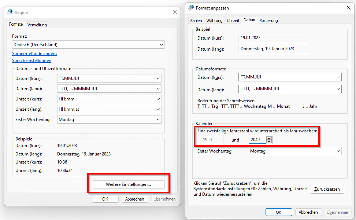
Task: Click the Sortiermethode ändern link
Action: pyautogui.click(x=34, y=54)
